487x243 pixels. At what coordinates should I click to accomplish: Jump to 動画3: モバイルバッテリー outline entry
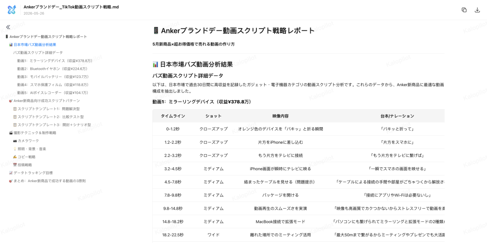click(53, 77)
